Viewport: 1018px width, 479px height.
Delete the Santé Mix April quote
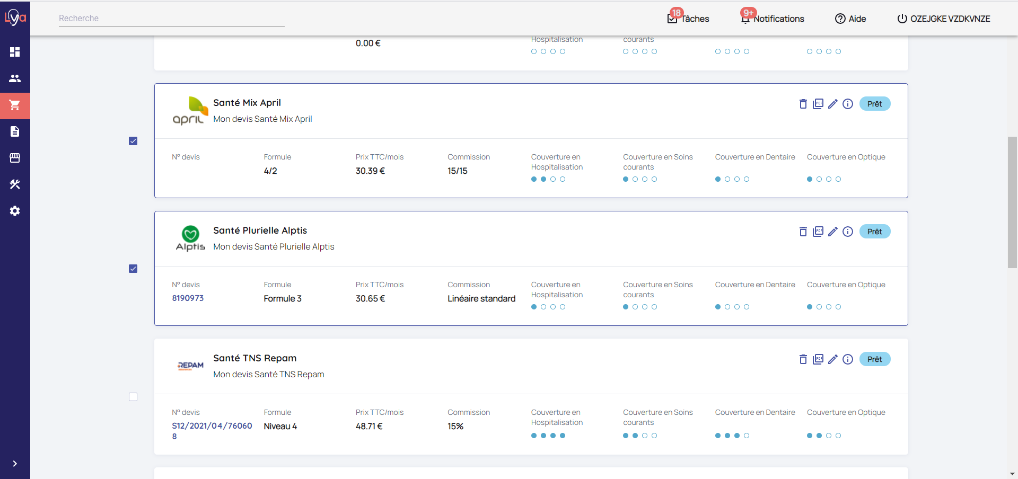pyautogui.click(x=803, y=104)
